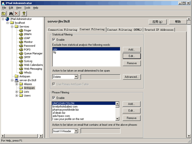Select the SysLog service icon
This screenshot has width=192, height=144.
point(21,61)
